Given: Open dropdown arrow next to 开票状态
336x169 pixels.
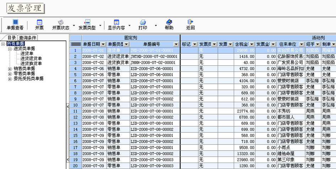Looking at the screenshot, I should (x=74, y=26).
